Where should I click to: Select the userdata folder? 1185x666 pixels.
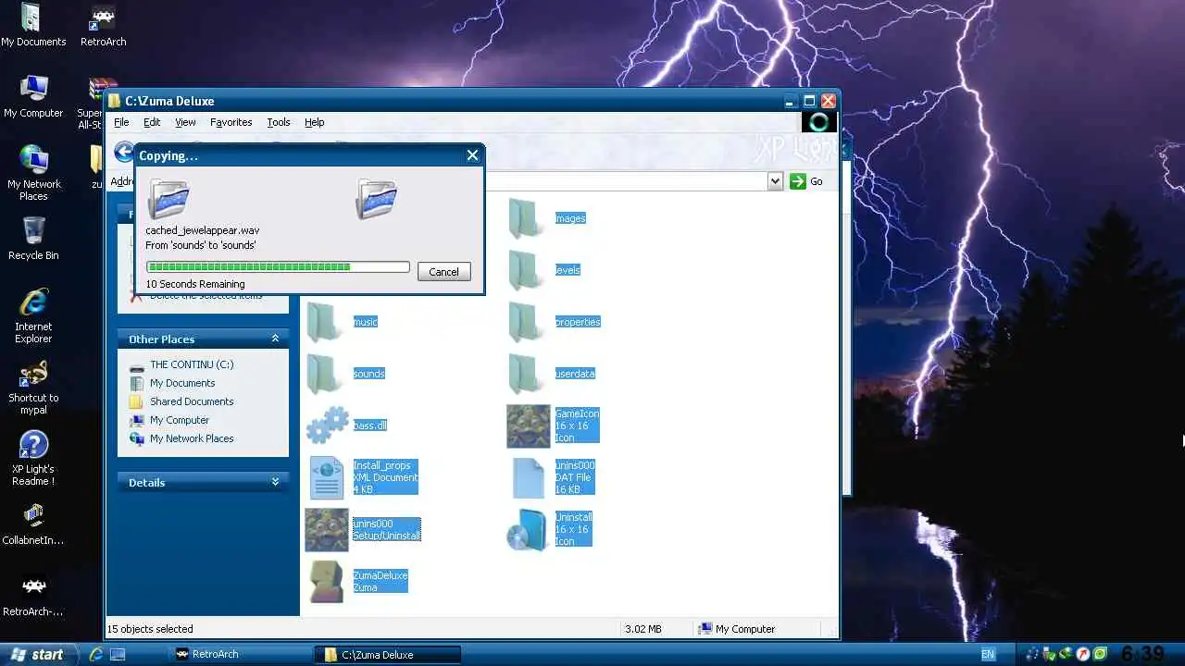coord(526,374)
